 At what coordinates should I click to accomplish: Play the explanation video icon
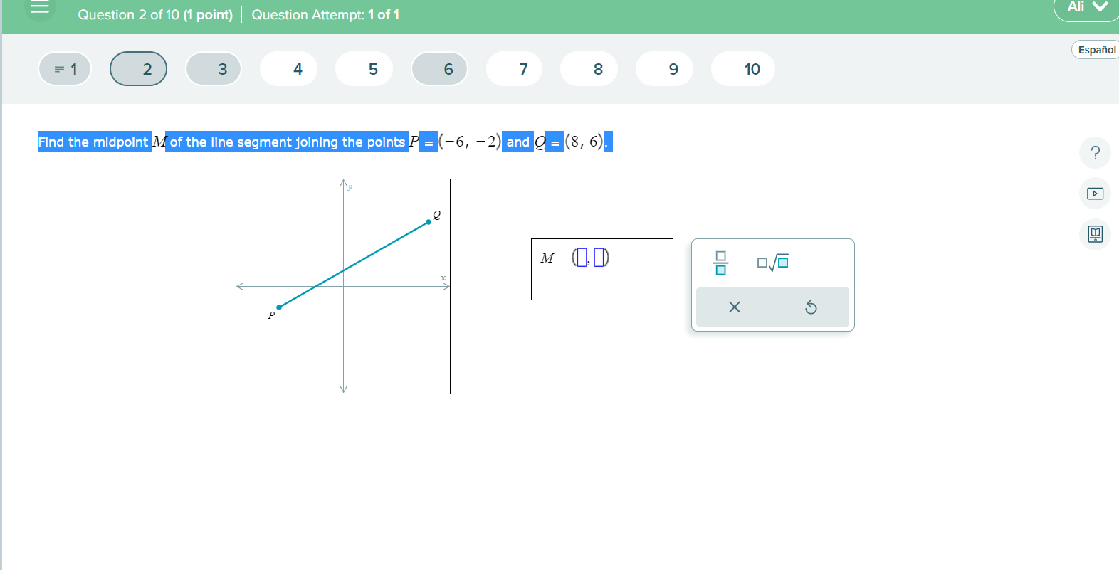pos(1095,193)
